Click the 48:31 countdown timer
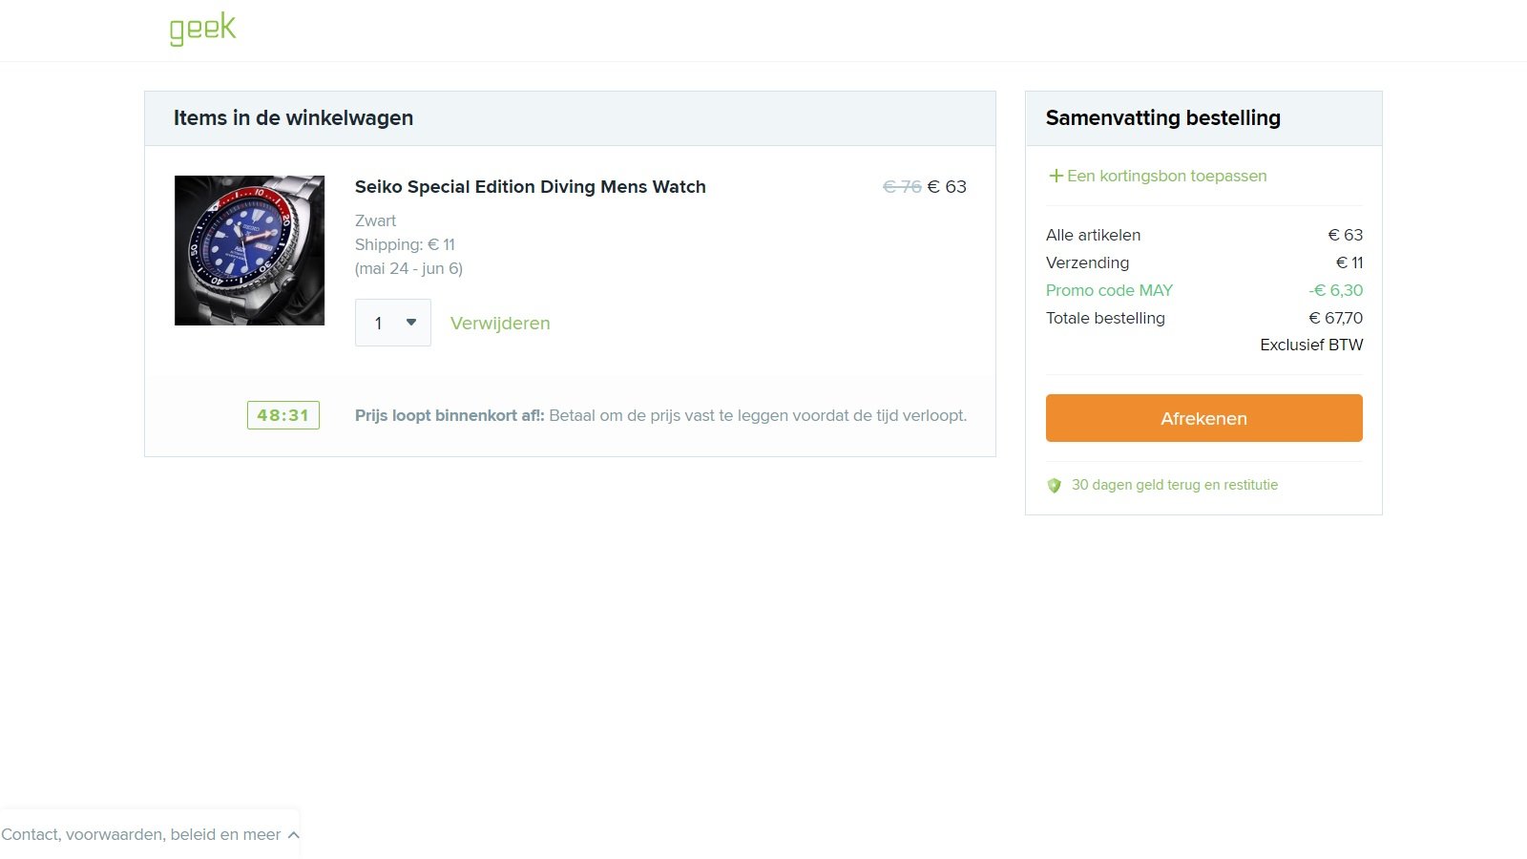The width and height of the screenshot is (1527, 859). tap(283, 415)
